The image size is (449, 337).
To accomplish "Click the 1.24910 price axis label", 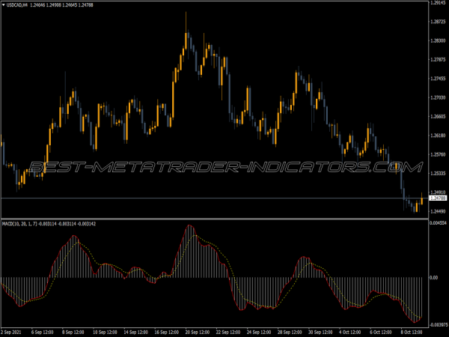I will (438, 192).
